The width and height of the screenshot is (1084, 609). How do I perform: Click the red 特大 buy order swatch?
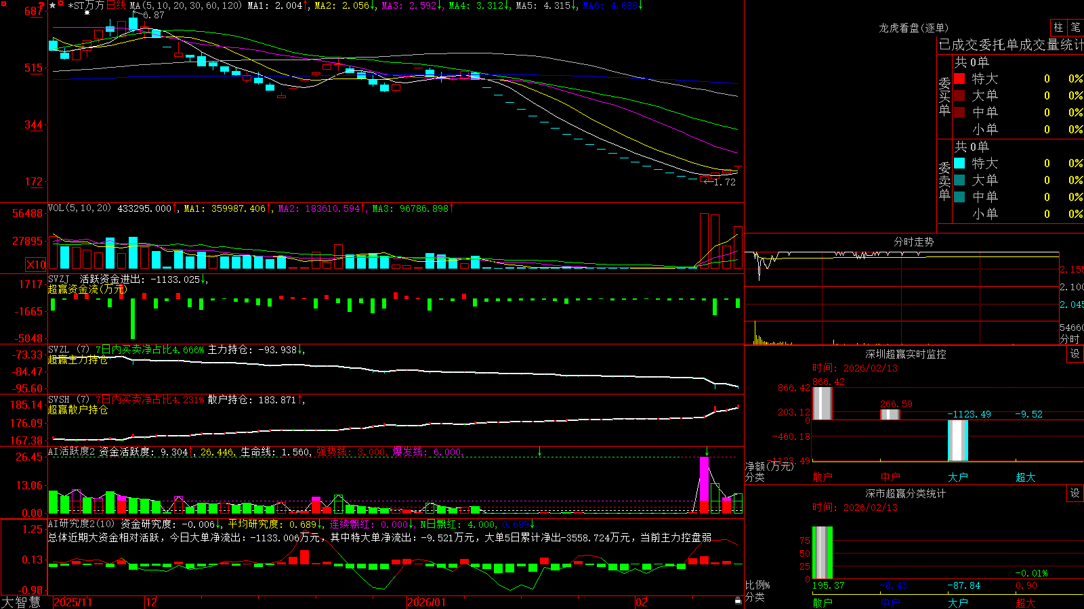pyautogui.click(x=959, y=78)
